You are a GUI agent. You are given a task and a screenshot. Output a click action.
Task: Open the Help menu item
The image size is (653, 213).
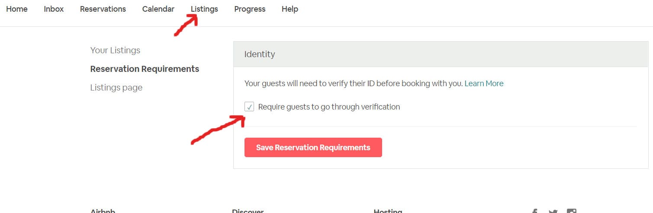[290, 9]
